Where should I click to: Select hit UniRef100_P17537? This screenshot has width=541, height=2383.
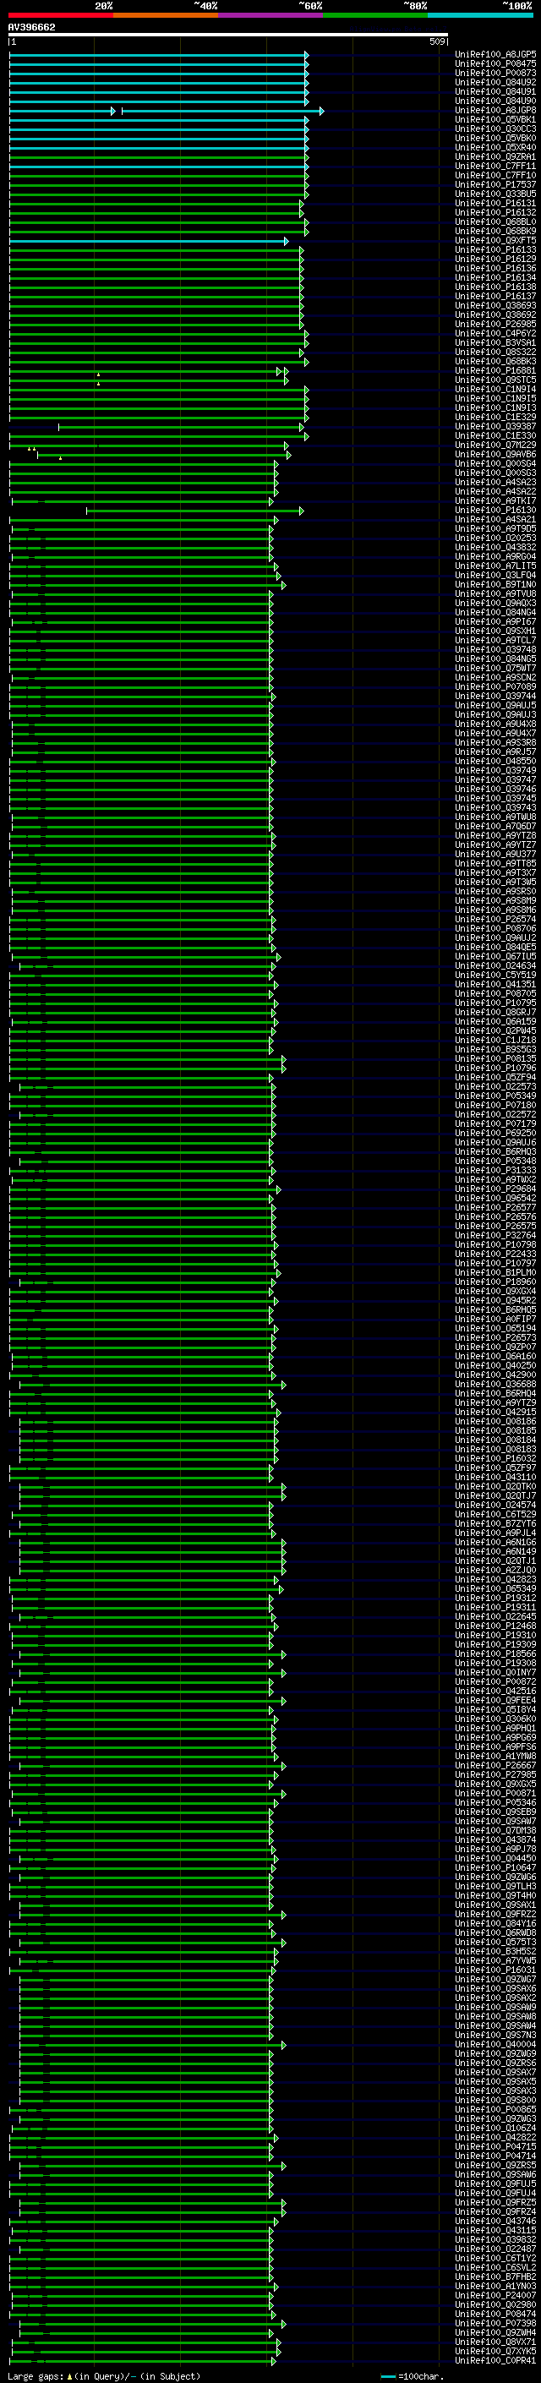(495, 185)
